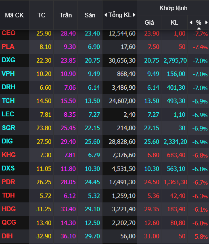209x244 pixels.
Task: Open DXG stock symbol details
Action: (x=8, y=60)
